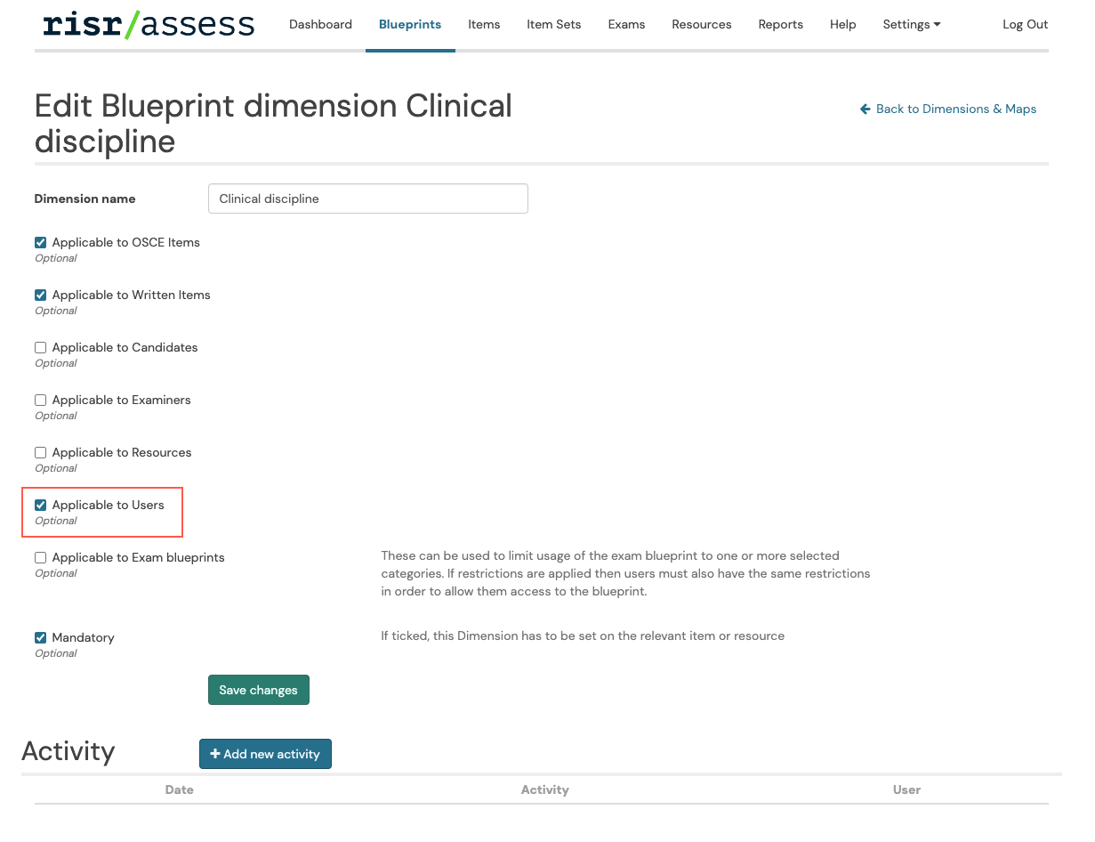
Task: Click inside the Dimension name field
Action: pyautogui.click(x=367, y=198)
